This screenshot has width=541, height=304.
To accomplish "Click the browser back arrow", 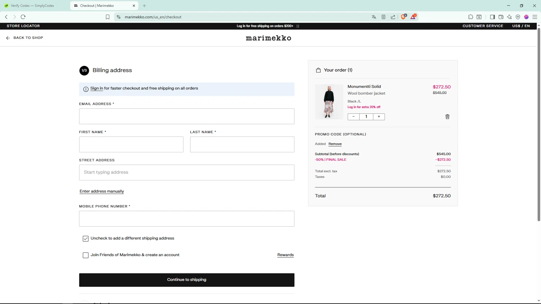I will pos(6,17).
